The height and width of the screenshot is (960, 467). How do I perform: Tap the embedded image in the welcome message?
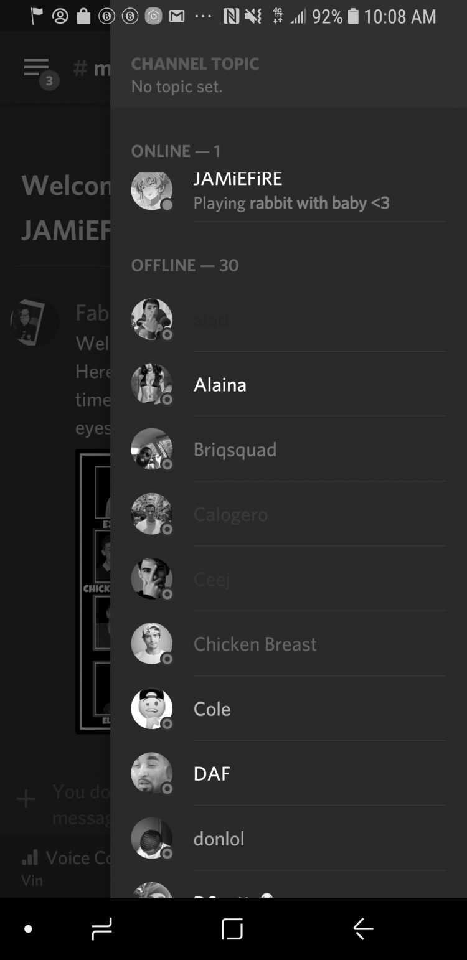pyautogui.click(x=93, y=591)
